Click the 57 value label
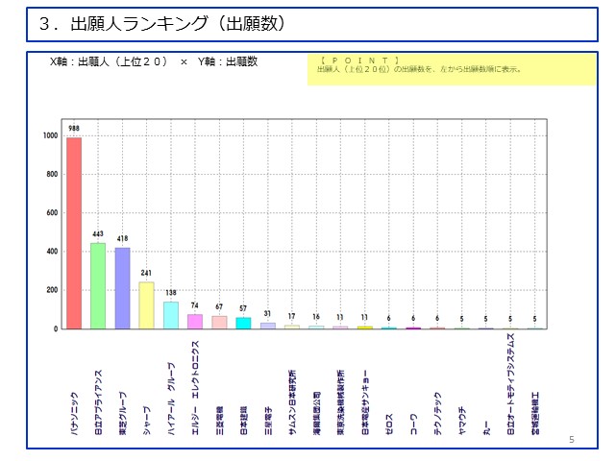This screenshot has height=461, width=615. click(243, 308)
